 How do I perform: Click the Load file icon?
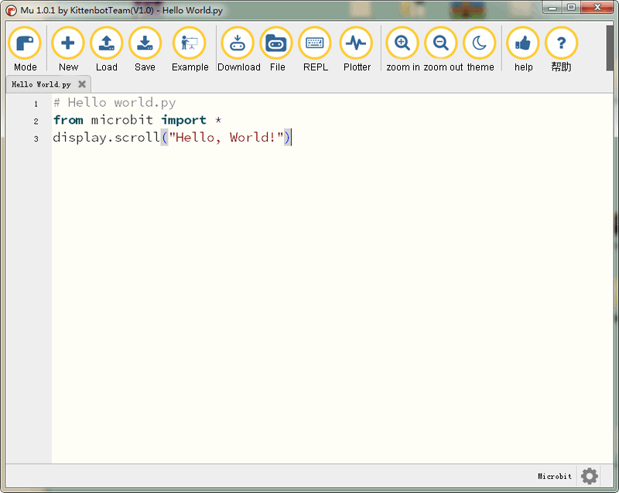coord(107,44)
